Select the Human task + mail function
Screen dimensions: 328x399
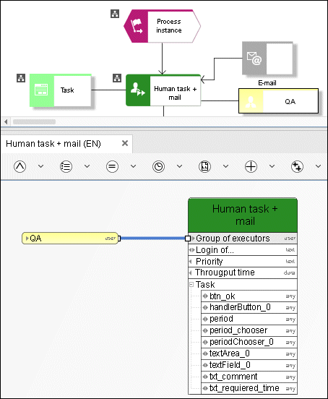tap(163, 90)
